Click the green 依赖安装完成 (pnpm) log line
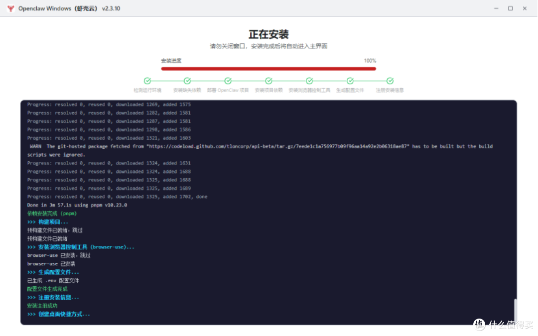Viewport: 538px width, 336px height. (x=52, y=214)
